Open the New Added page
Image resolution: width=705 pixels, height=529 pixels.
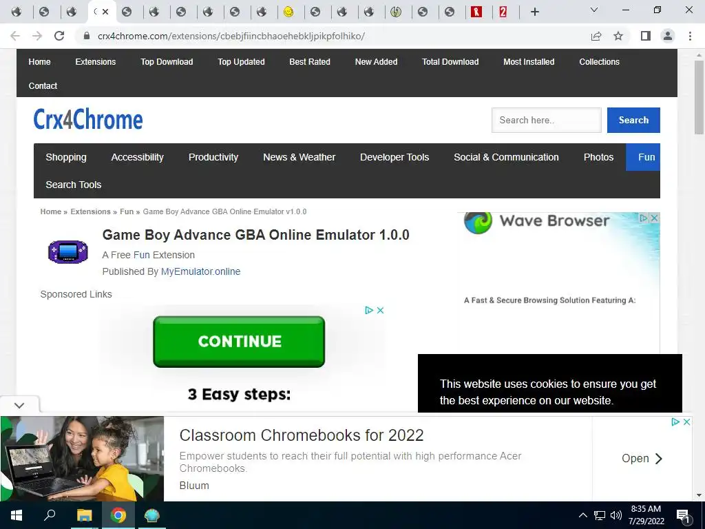click(377, 61)
